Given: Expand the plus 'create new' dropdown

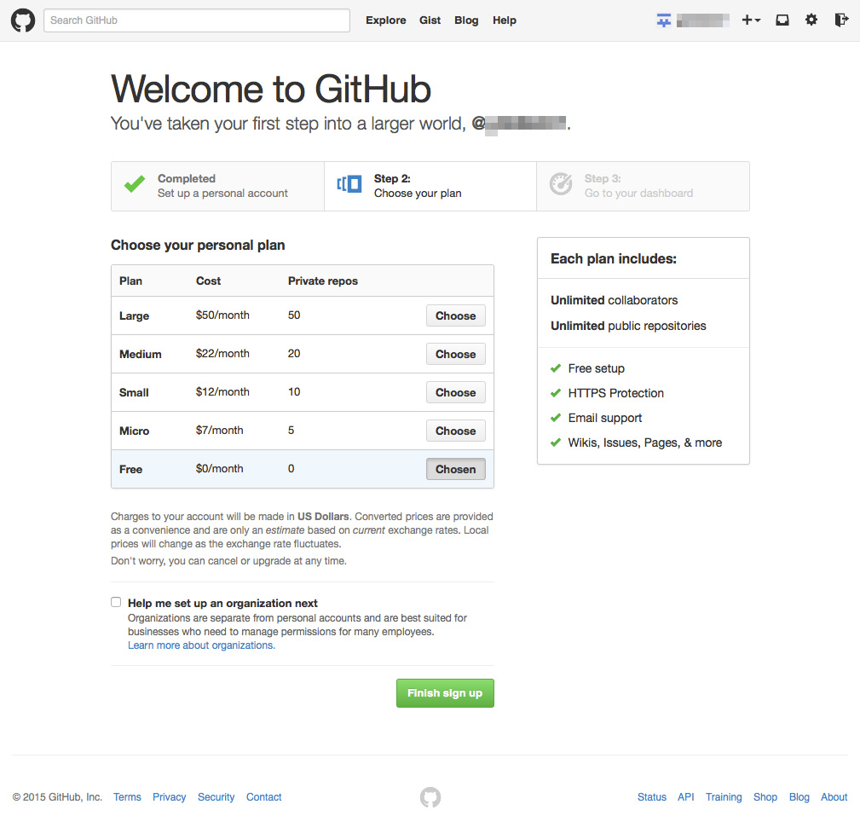Looking at the screenshot, I should 751,20.
